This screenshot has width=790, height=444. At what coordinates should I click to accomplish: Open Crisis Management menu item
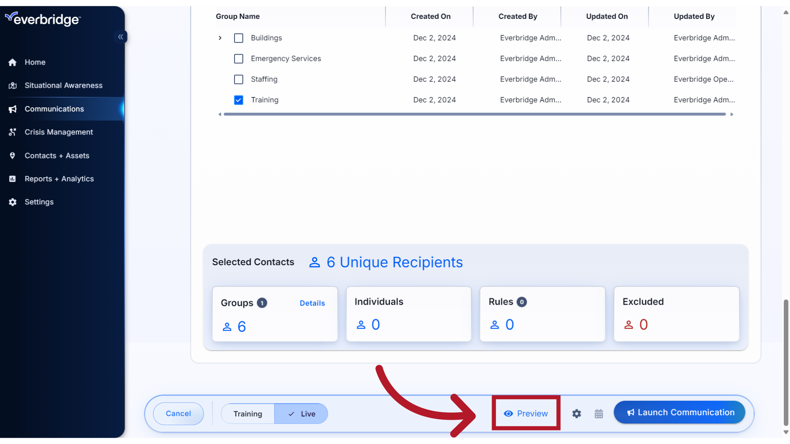tap(62, 132)
